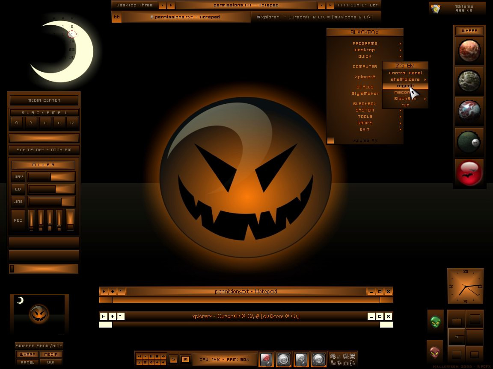
Task: Go to previous workspace from Desktop Three
Action: 162,5
